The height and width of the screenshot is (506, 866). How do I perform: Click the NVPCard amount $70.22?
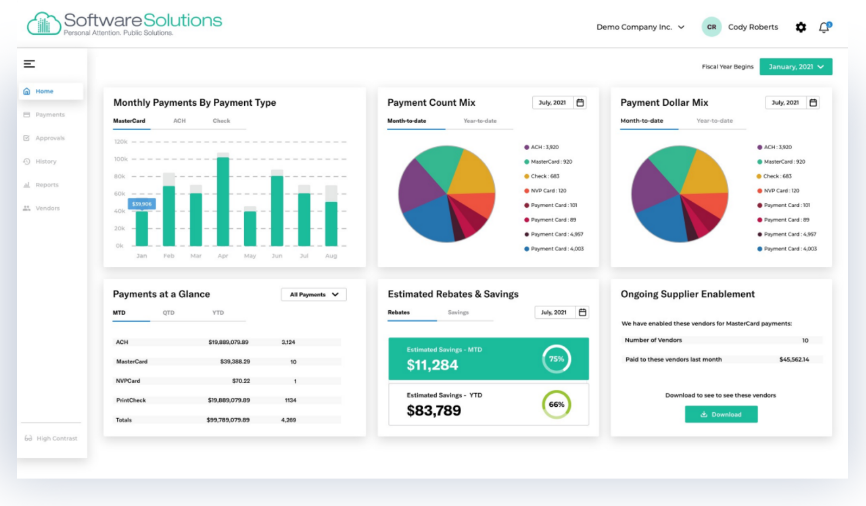point(241,381)
